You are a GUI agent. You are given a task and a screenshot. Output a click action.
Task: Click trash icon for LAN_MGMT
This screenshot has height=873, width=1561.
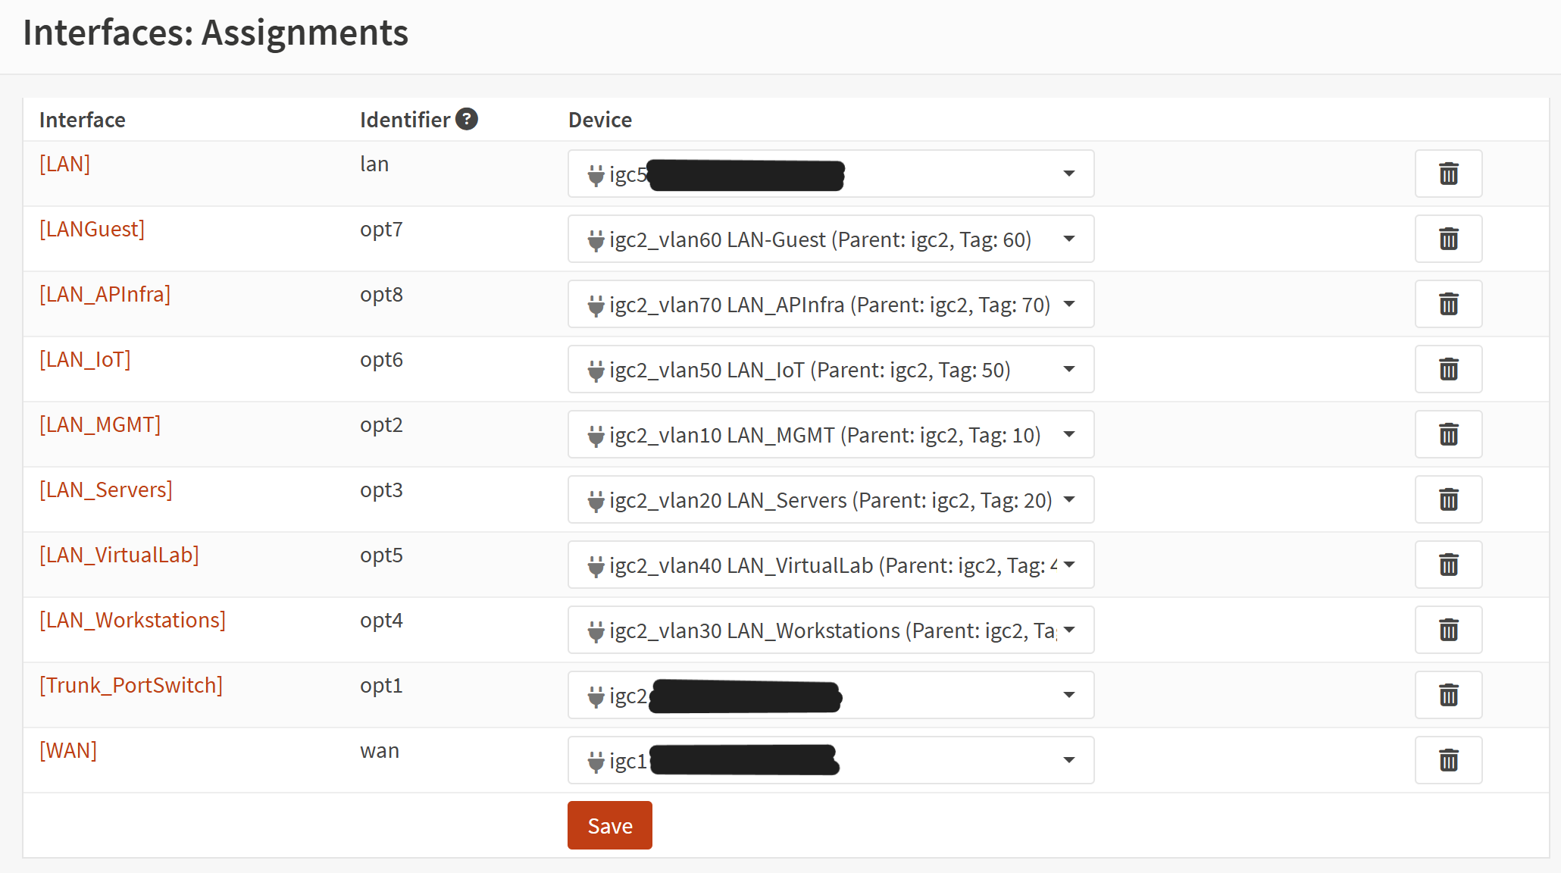[x=1448, y=434]
